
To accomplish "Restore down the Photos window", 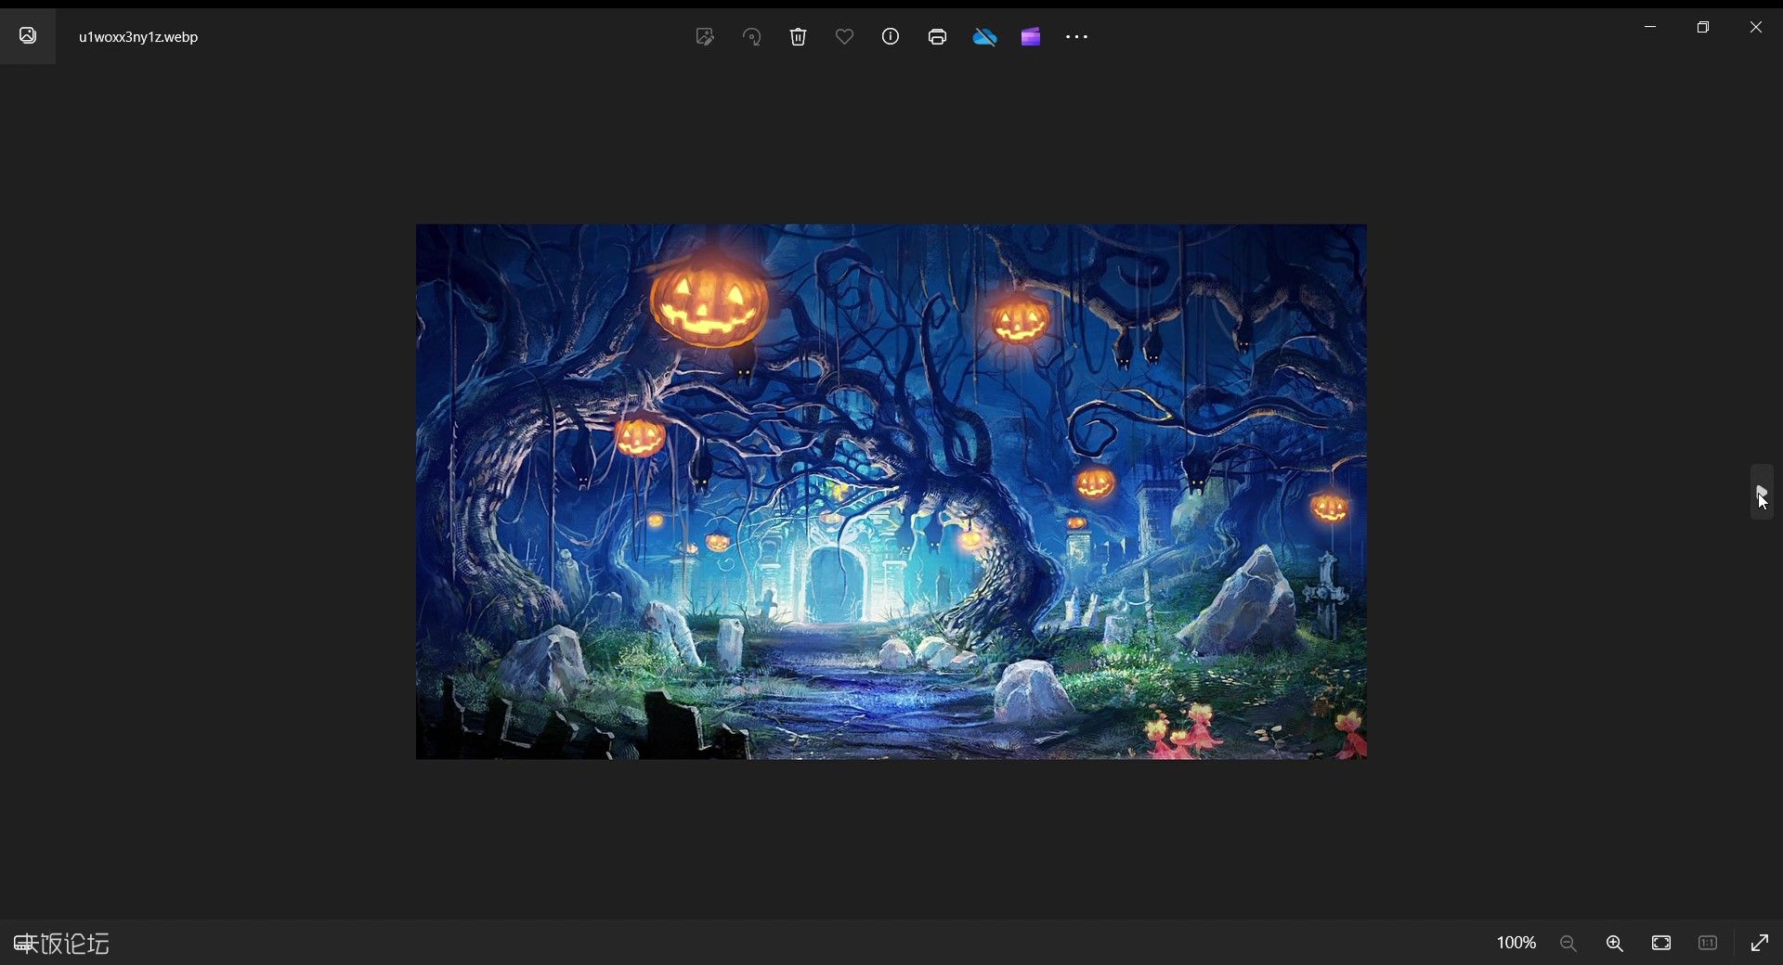I will click(1703, 27).
